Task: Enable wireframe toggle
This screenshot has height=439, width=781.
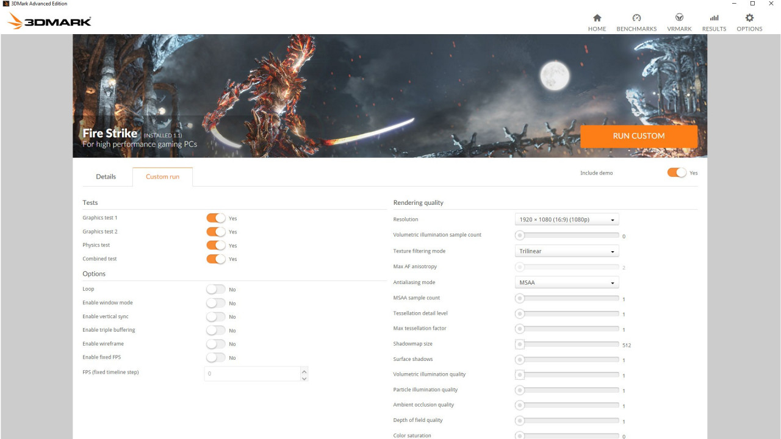Action: (216, 344)
